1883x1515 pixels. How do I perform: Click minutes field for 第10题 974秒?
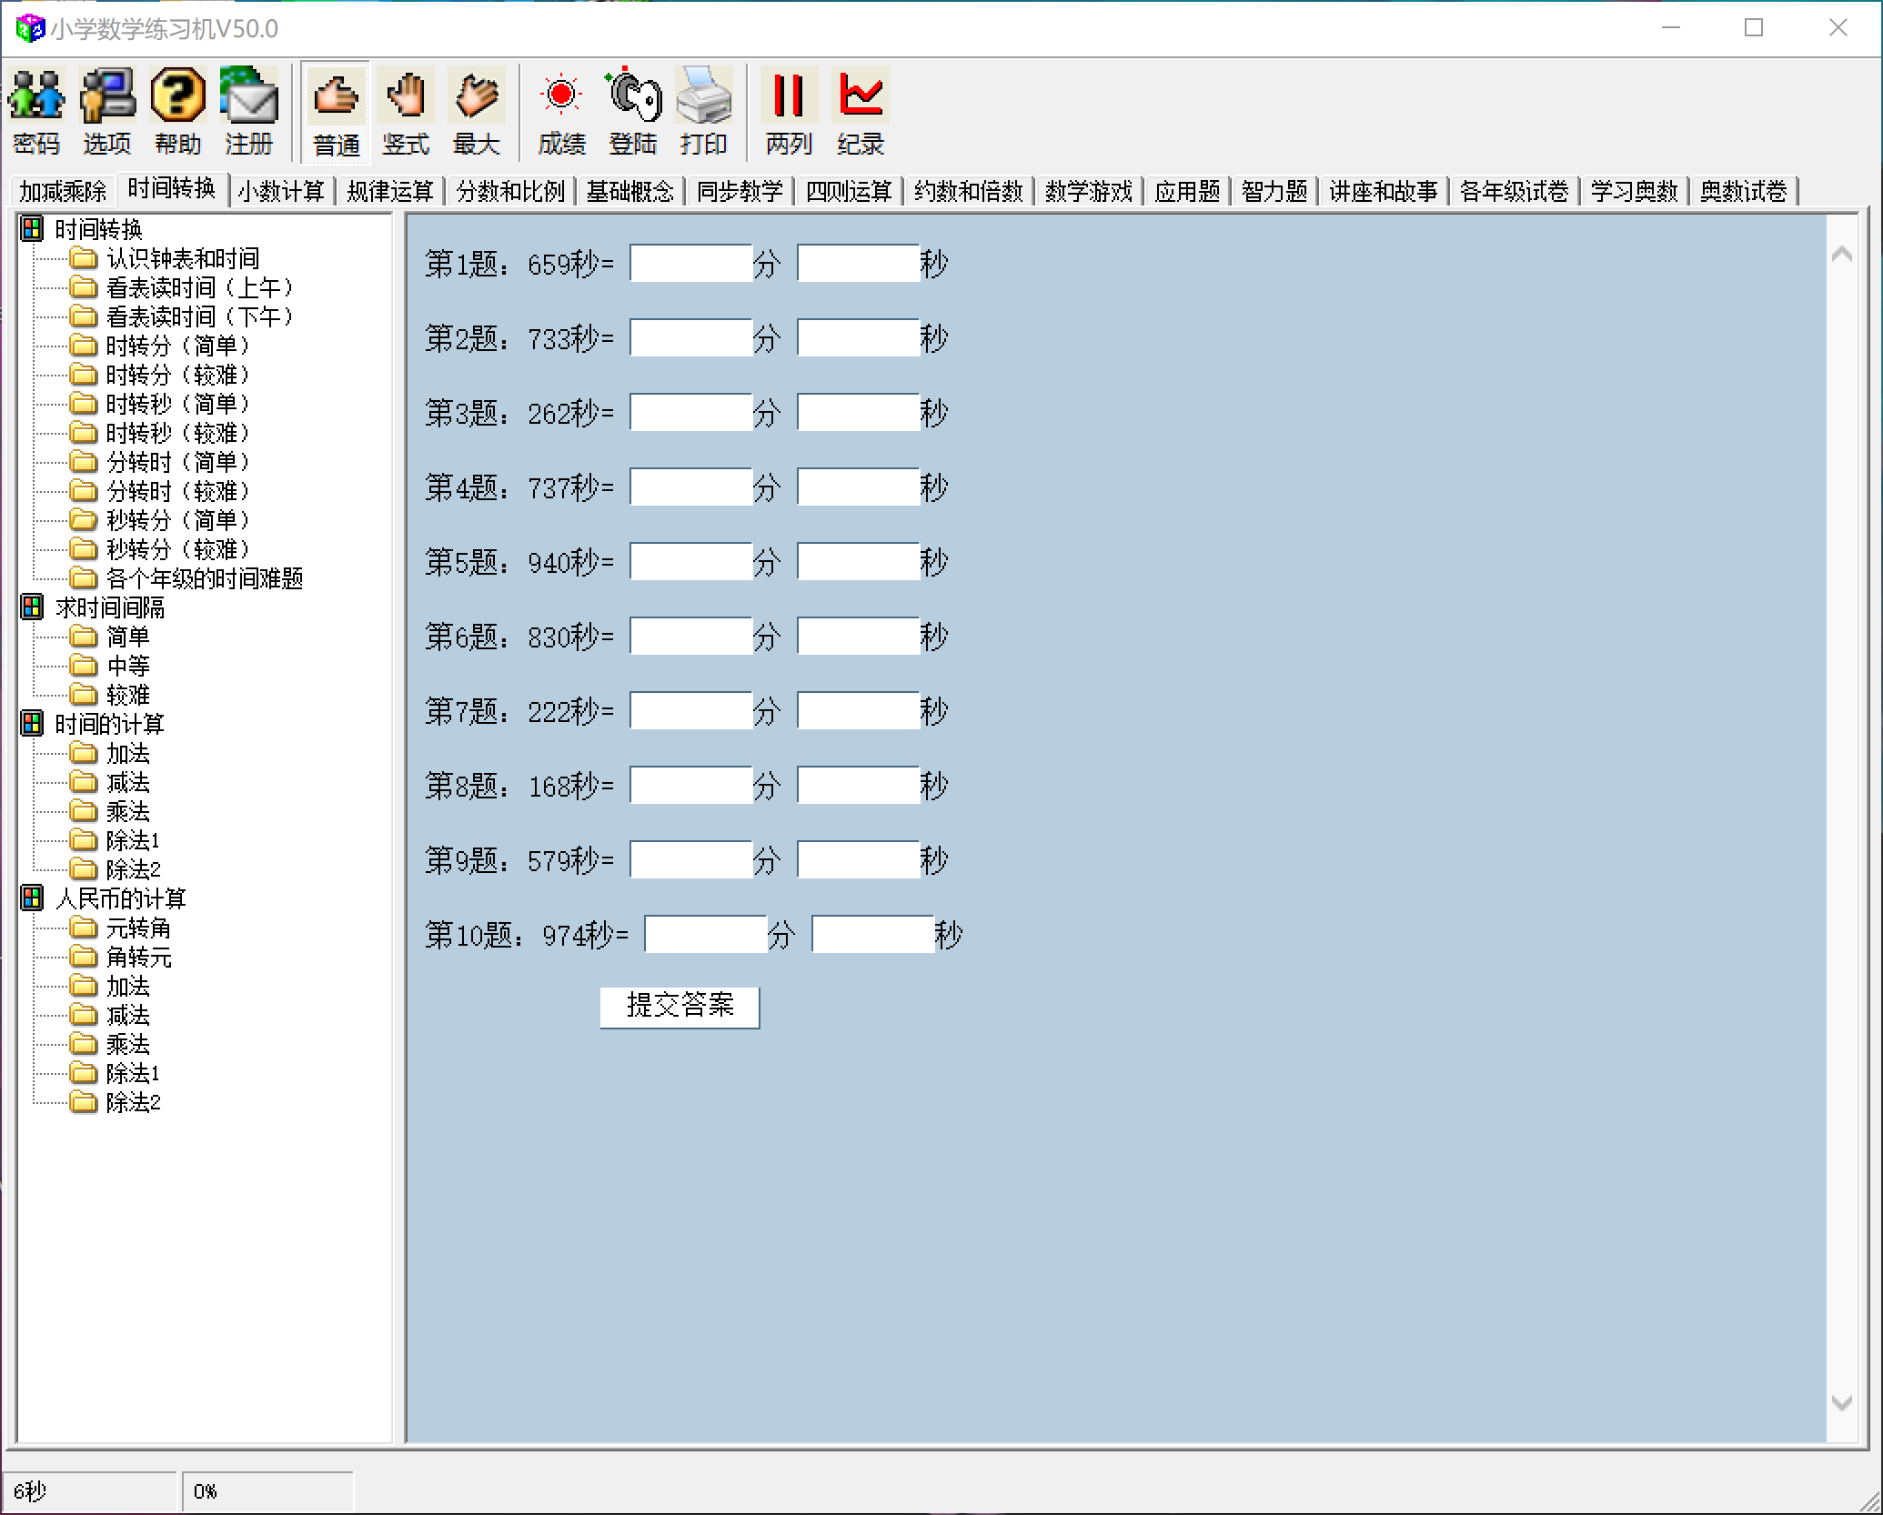pos(706,934)
